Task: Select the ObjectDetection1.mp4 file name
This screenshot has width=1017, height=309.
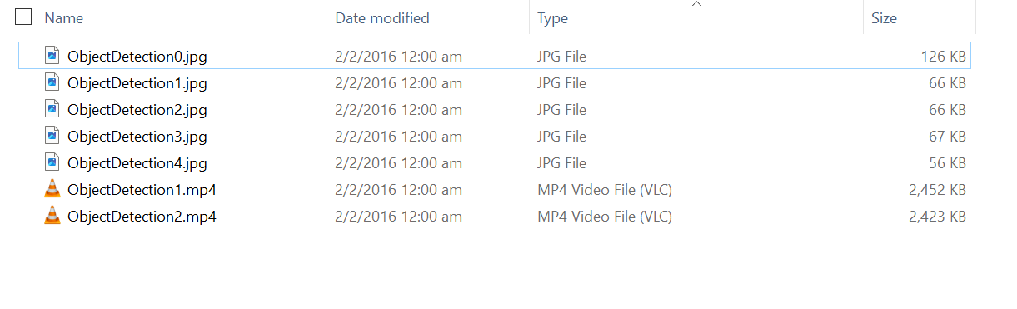Action: pos(142,190)
